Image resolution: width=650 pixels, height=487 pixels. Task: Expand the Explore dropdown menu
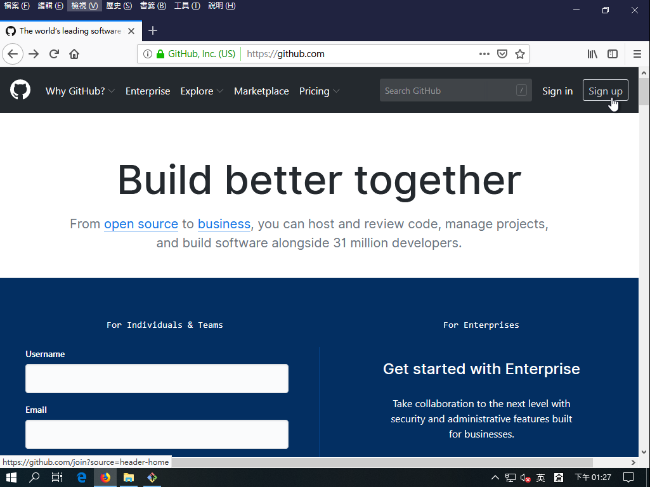(x=202, y=91)
